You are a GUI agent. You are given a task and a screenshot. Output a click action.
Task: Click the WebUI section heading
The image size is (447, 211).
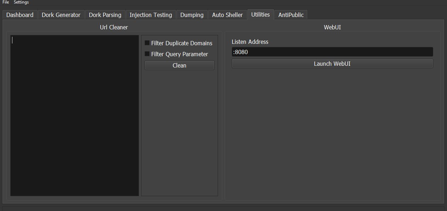[x=332, y=27]
